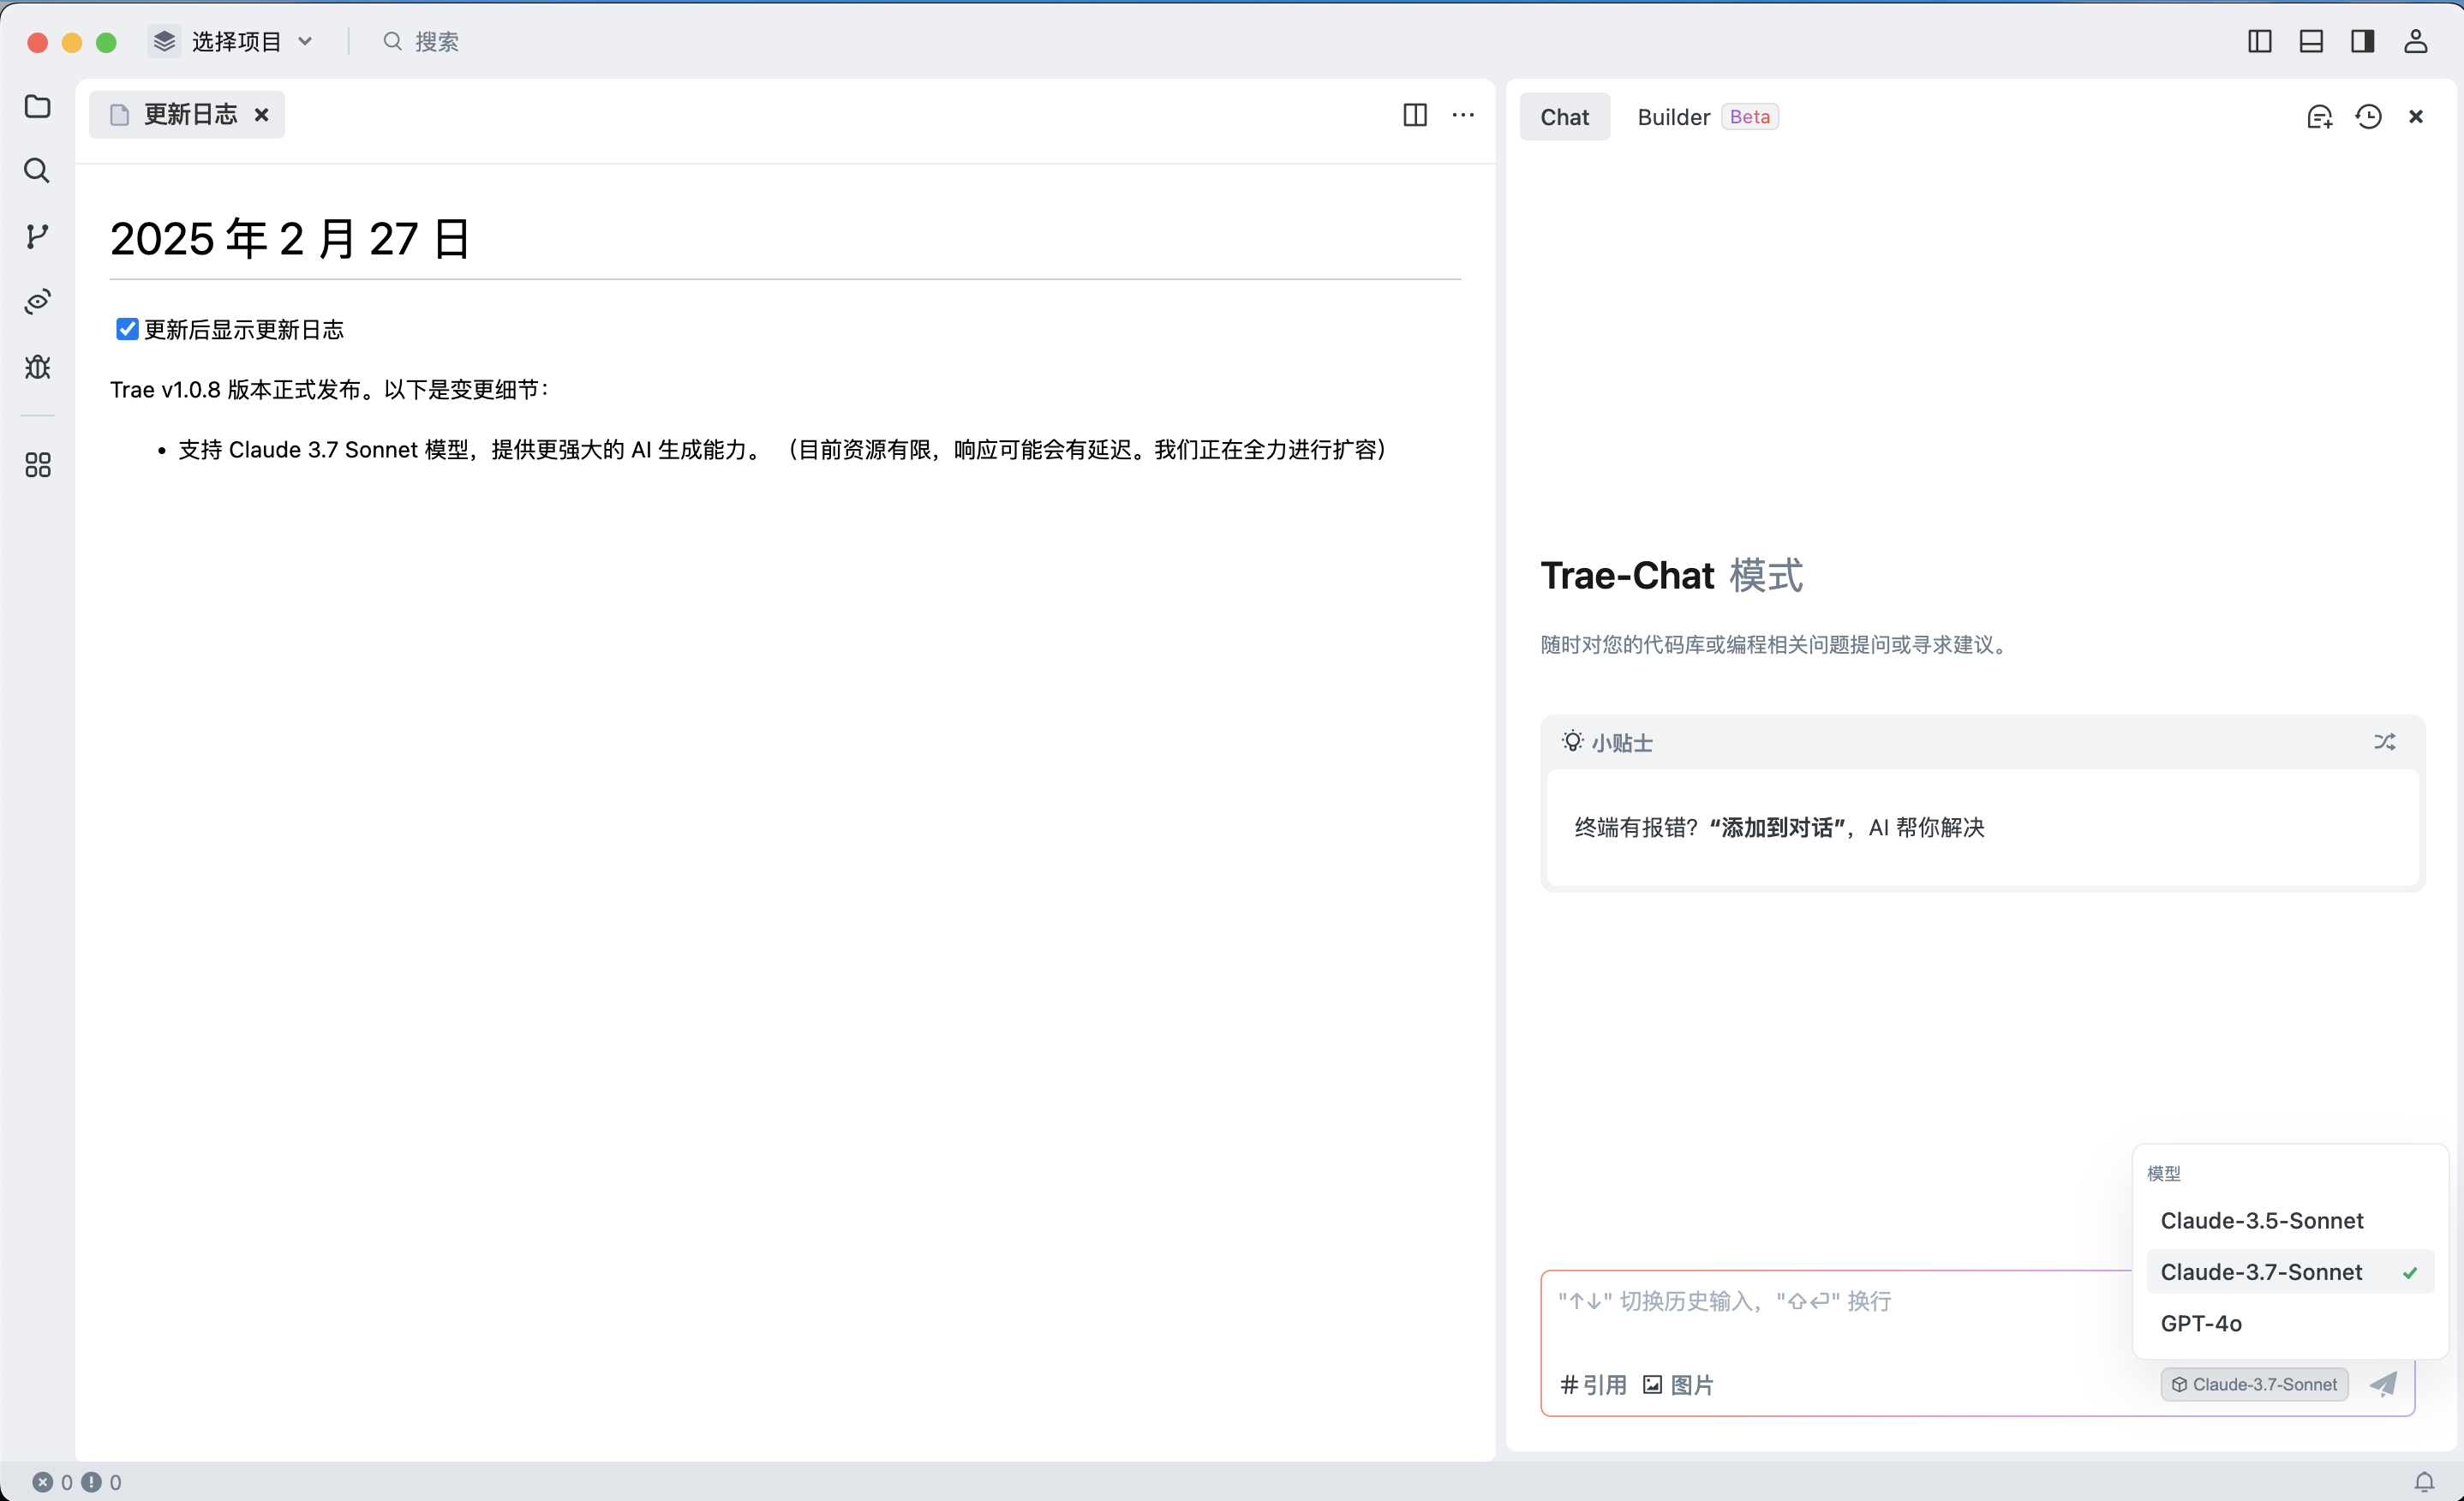Viewport: 2464px width, 1501px height.
Task: Switch to the Builder Beta tab
Action: 1706,117
